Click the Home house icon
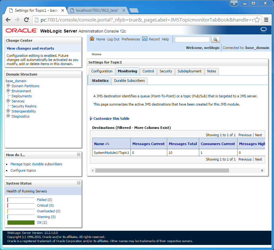274x250 pixels. click(x=92, y=39)
